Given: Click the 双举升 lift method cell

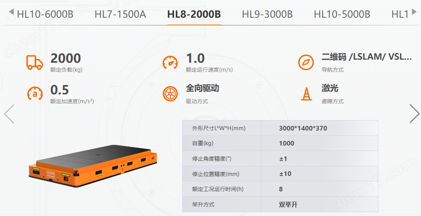Looking at the screenshot, I should (319, 204).
